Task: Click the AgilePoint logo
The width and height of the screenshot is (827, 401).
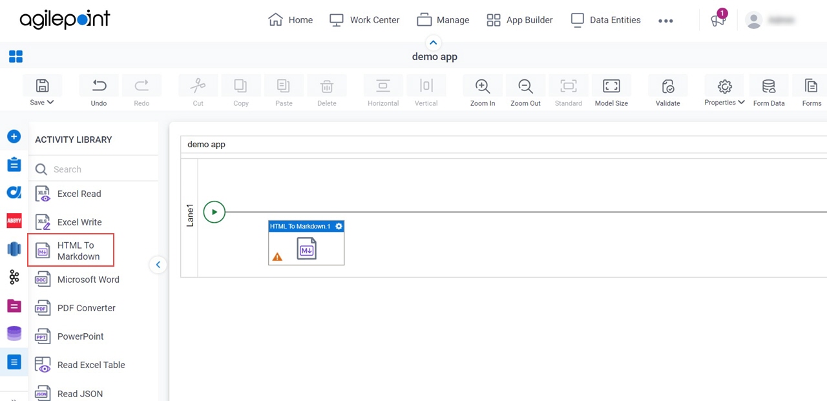Action: 65,20
